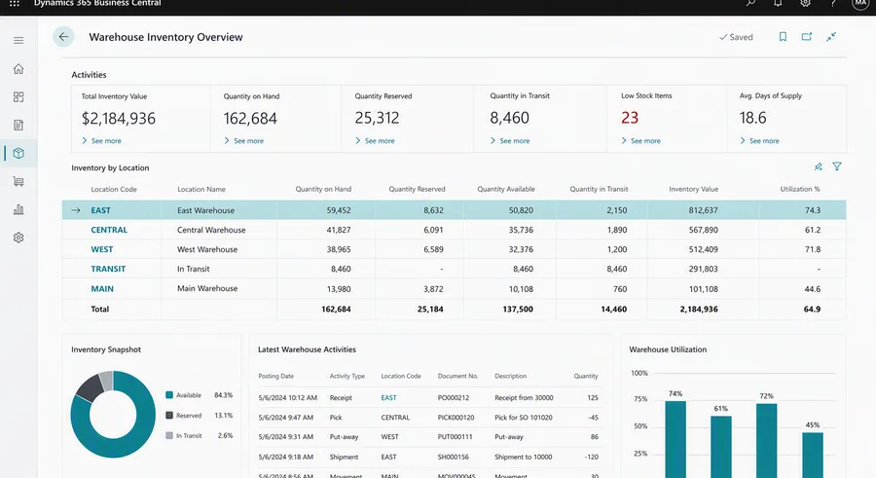This screenshot has width=876, height=478.
Task: Click the 72% utilization bar
Action: [767, 441]
